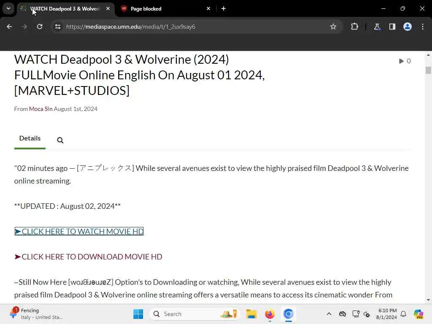Click the UPDATED : August 02, 2024 text
432x324 pixels.
67,206
